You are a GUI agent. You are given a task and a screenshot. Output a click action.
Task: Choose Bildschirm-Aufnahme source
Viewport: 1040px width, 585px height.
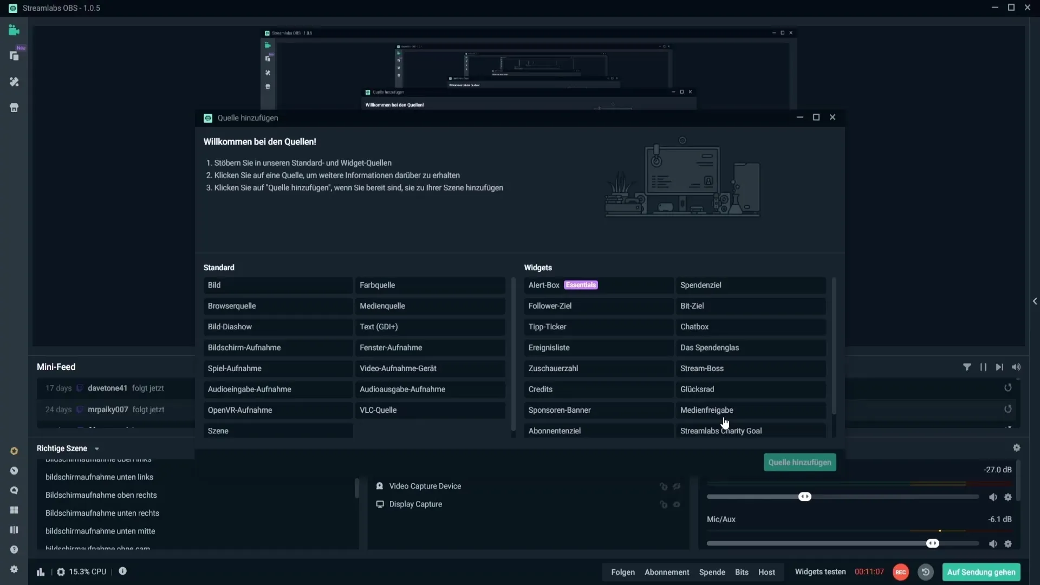278,348
